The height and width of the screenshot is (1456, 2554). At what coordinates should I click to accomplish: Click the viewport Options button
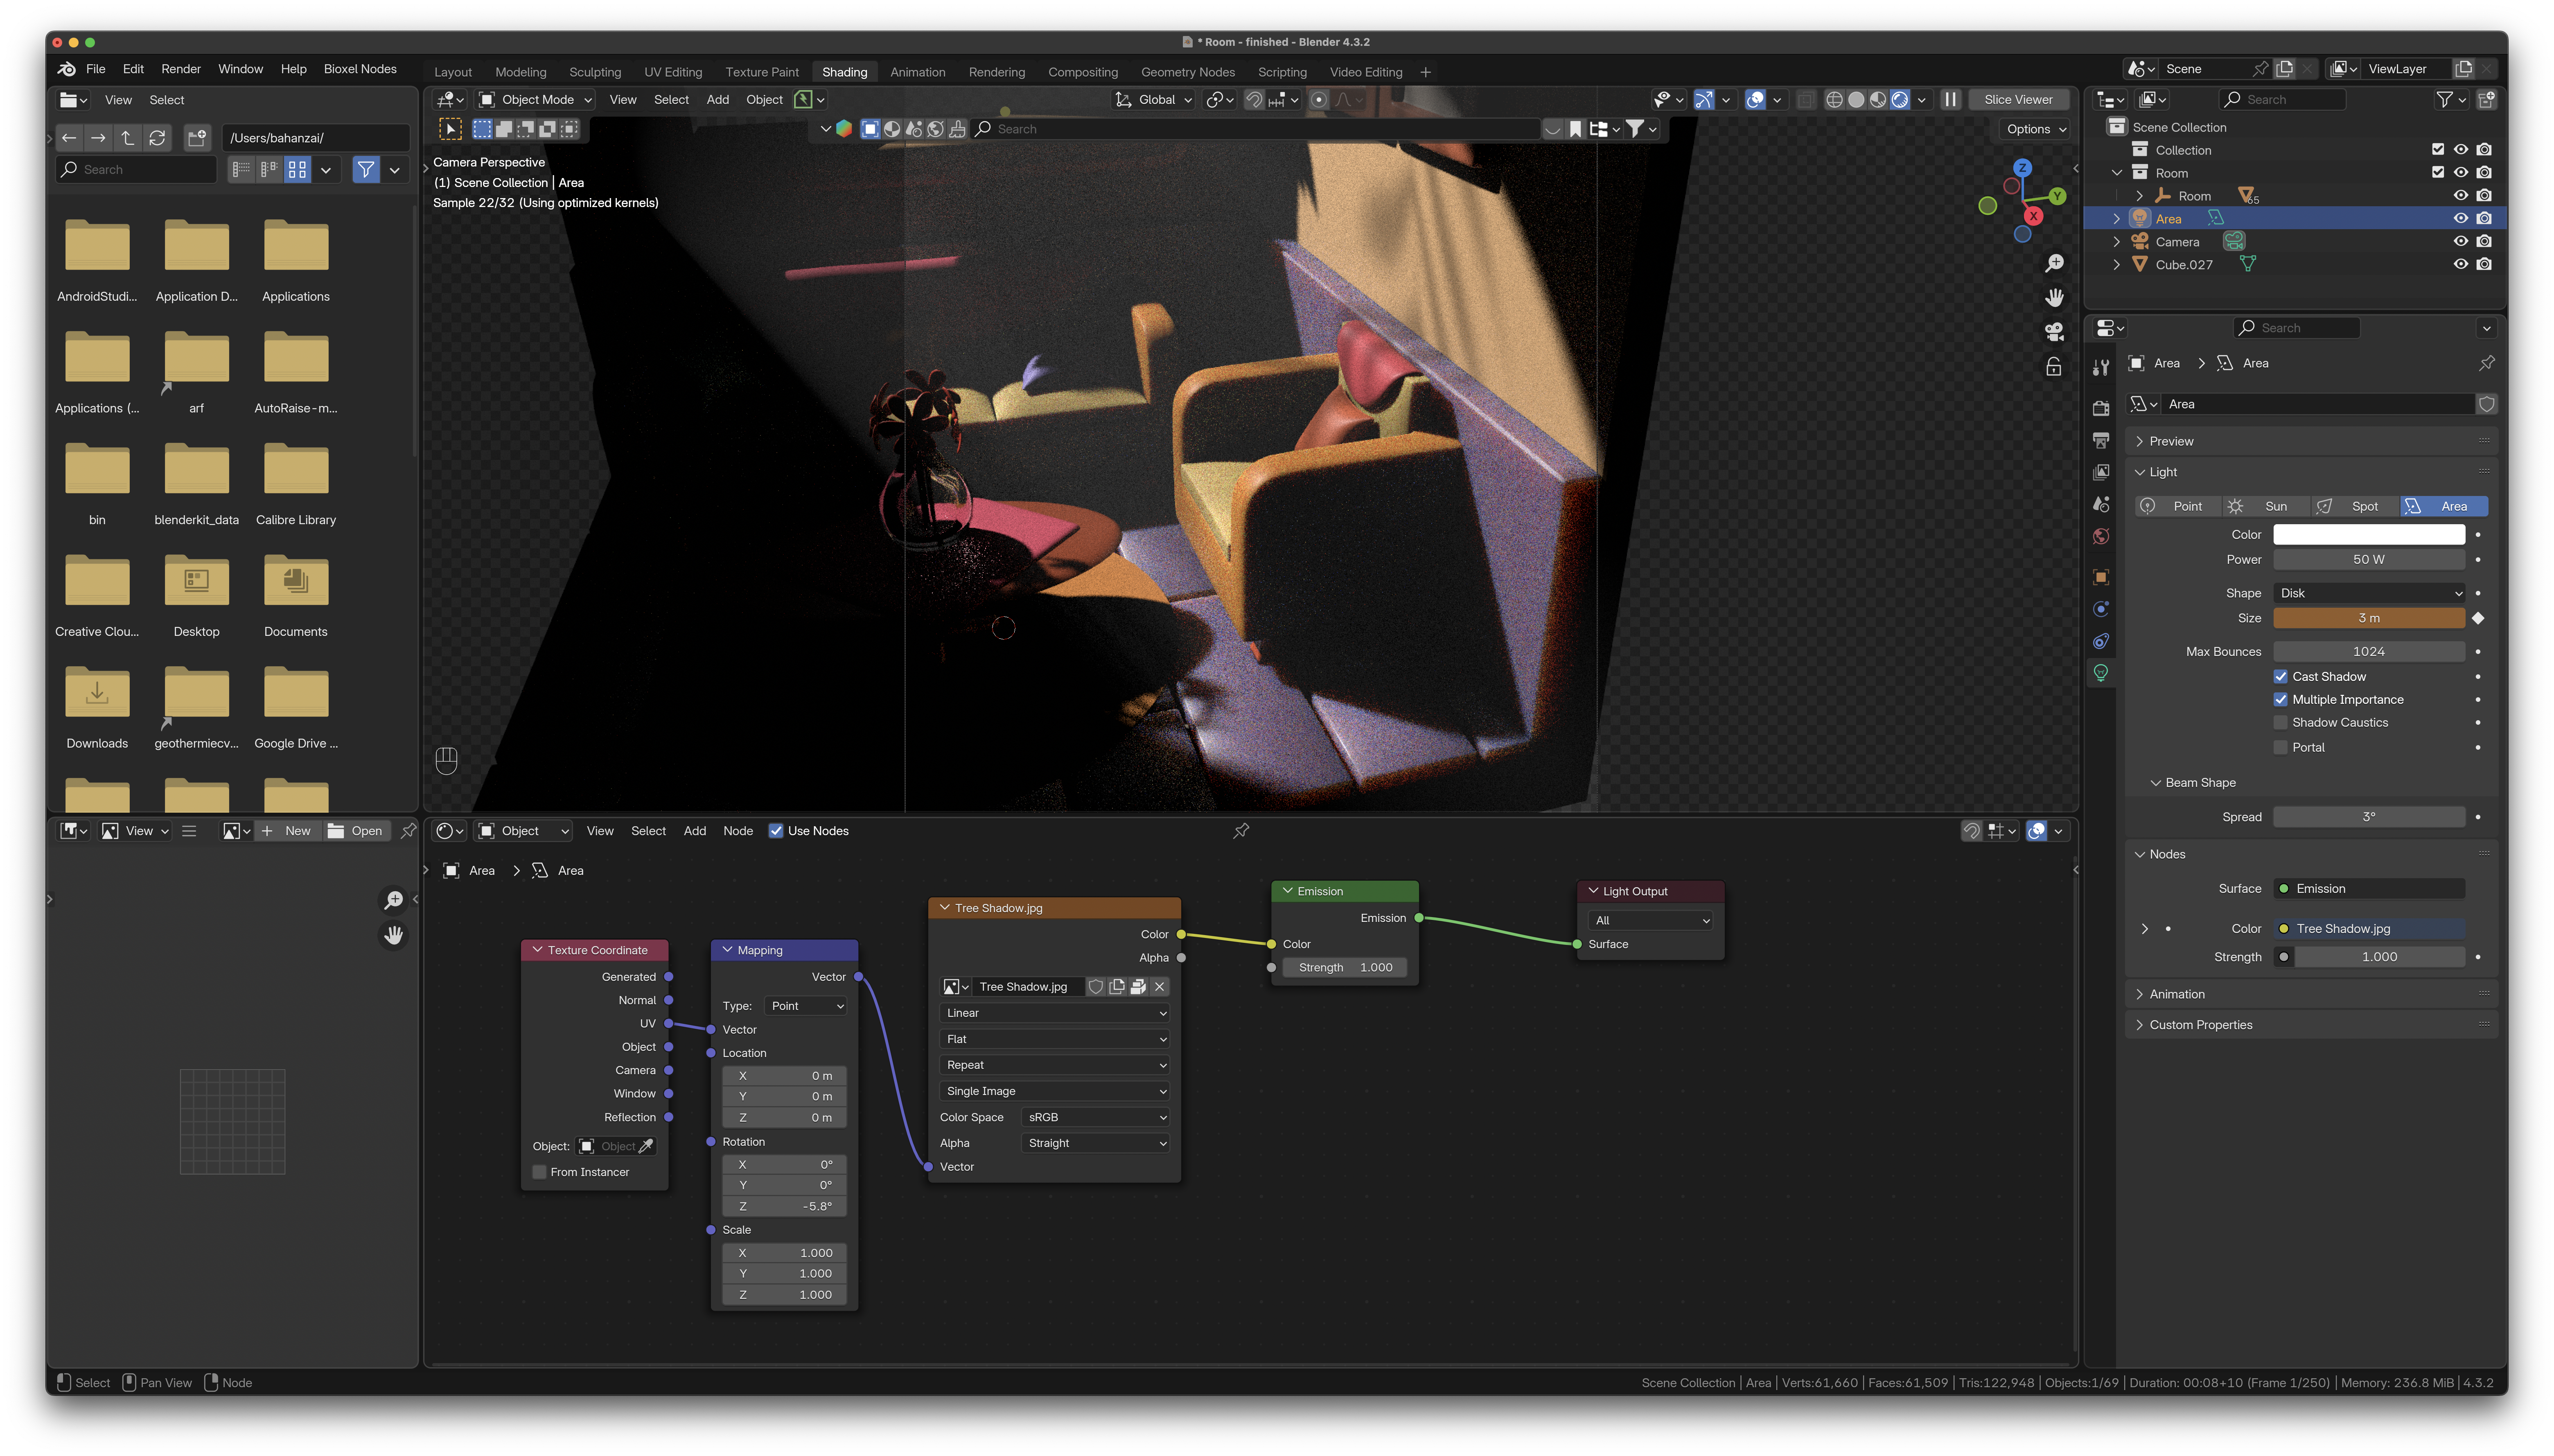[2036, 129]
